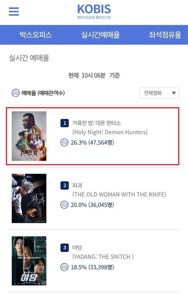
Task: Switch to the 박스오피스 tab
Action: (35, 35)
